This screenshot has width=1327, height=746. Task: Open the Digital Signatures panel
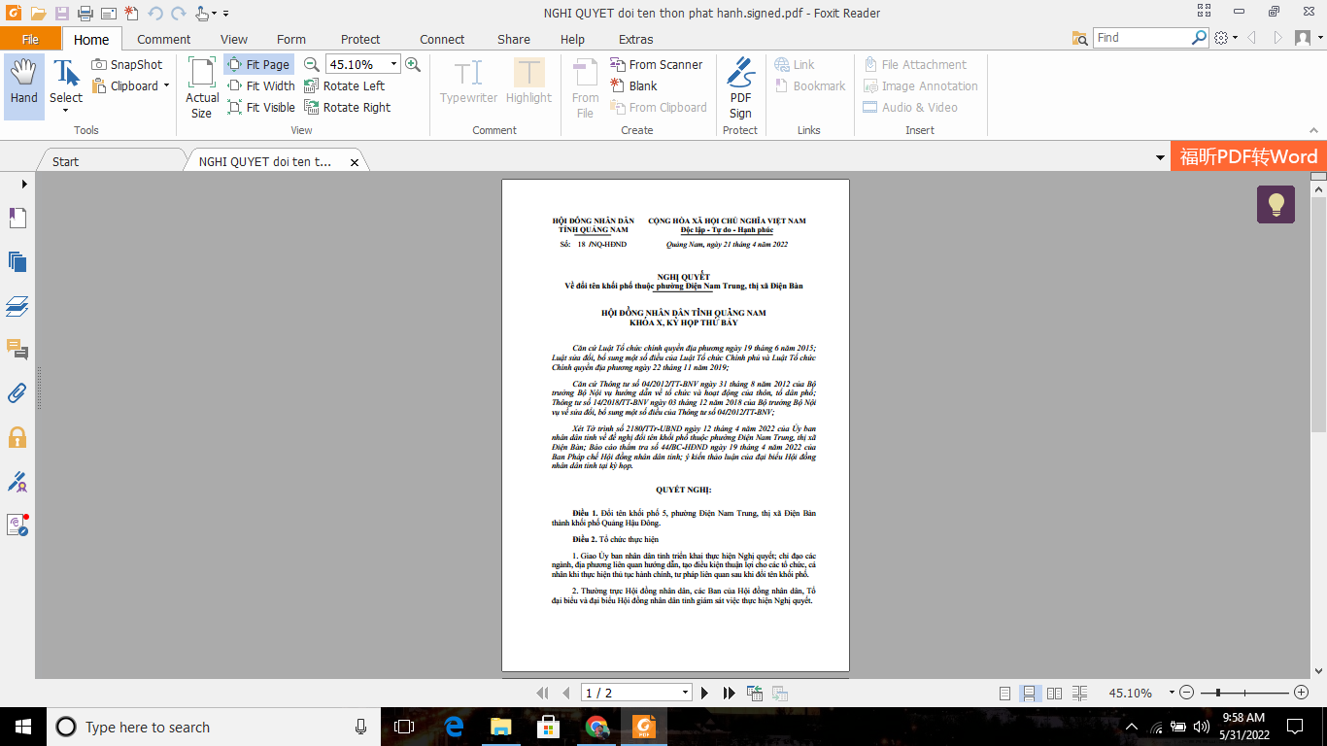point(17,482)
